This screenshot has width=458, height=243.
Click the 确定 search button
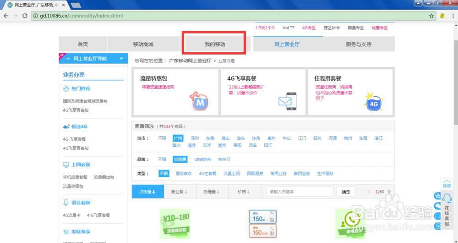[346, 192]
